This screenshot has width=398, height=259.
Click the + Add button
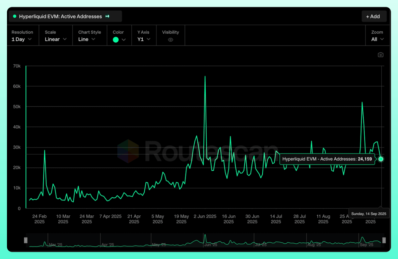pos(374,16)
